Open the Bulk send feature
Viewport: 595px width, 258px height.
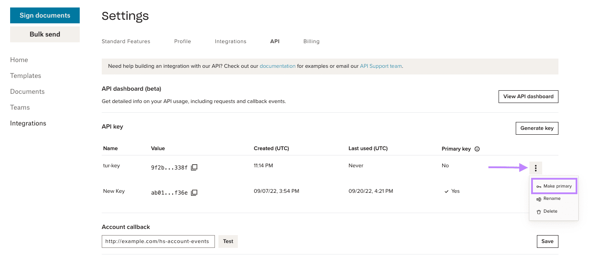44,33
